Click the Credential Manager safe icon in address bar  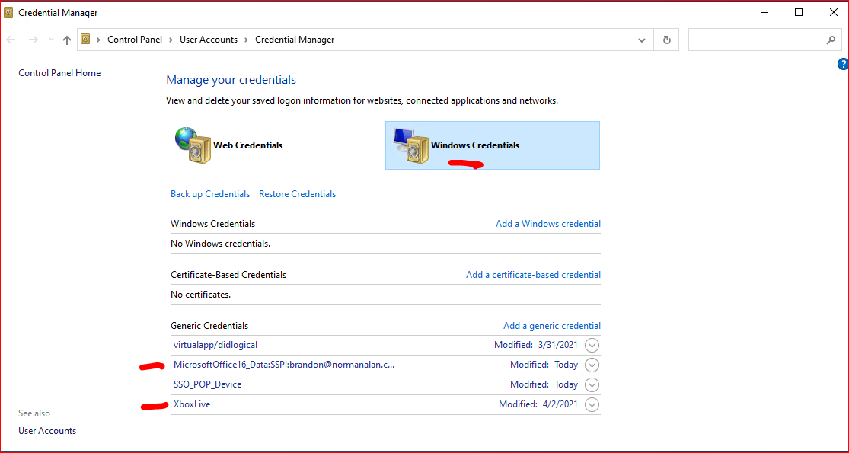(85, 40)
